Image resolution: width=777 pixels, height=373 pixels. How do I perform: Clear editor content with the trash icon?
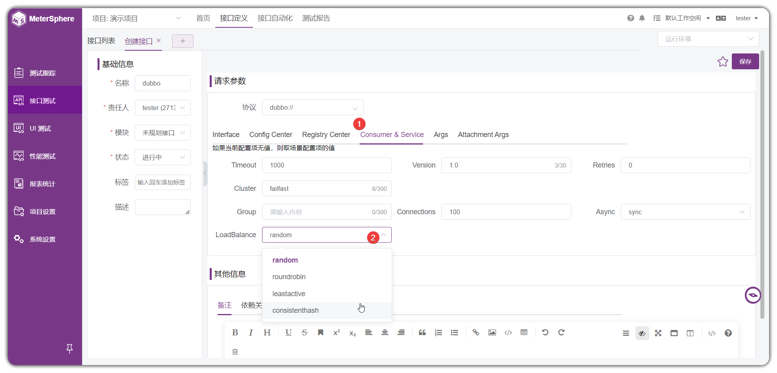235,352
